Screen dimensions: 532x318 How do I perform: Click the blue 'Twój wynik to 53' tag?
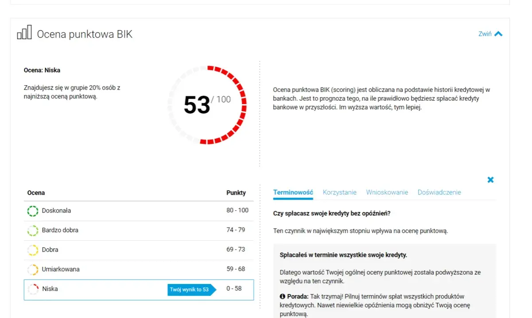[x=192, y=290]
